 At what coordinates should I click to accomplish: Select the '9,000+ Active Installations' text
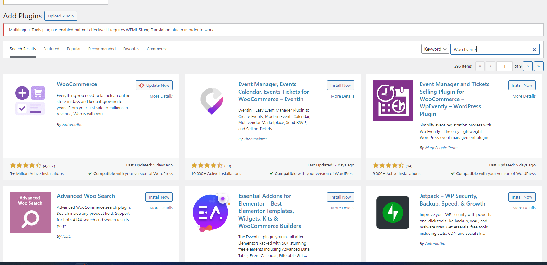(396, 174)
